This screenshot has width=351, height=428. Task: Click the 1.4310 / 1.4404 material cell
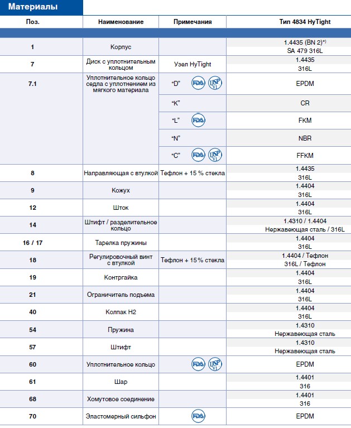tap(305, 221)
